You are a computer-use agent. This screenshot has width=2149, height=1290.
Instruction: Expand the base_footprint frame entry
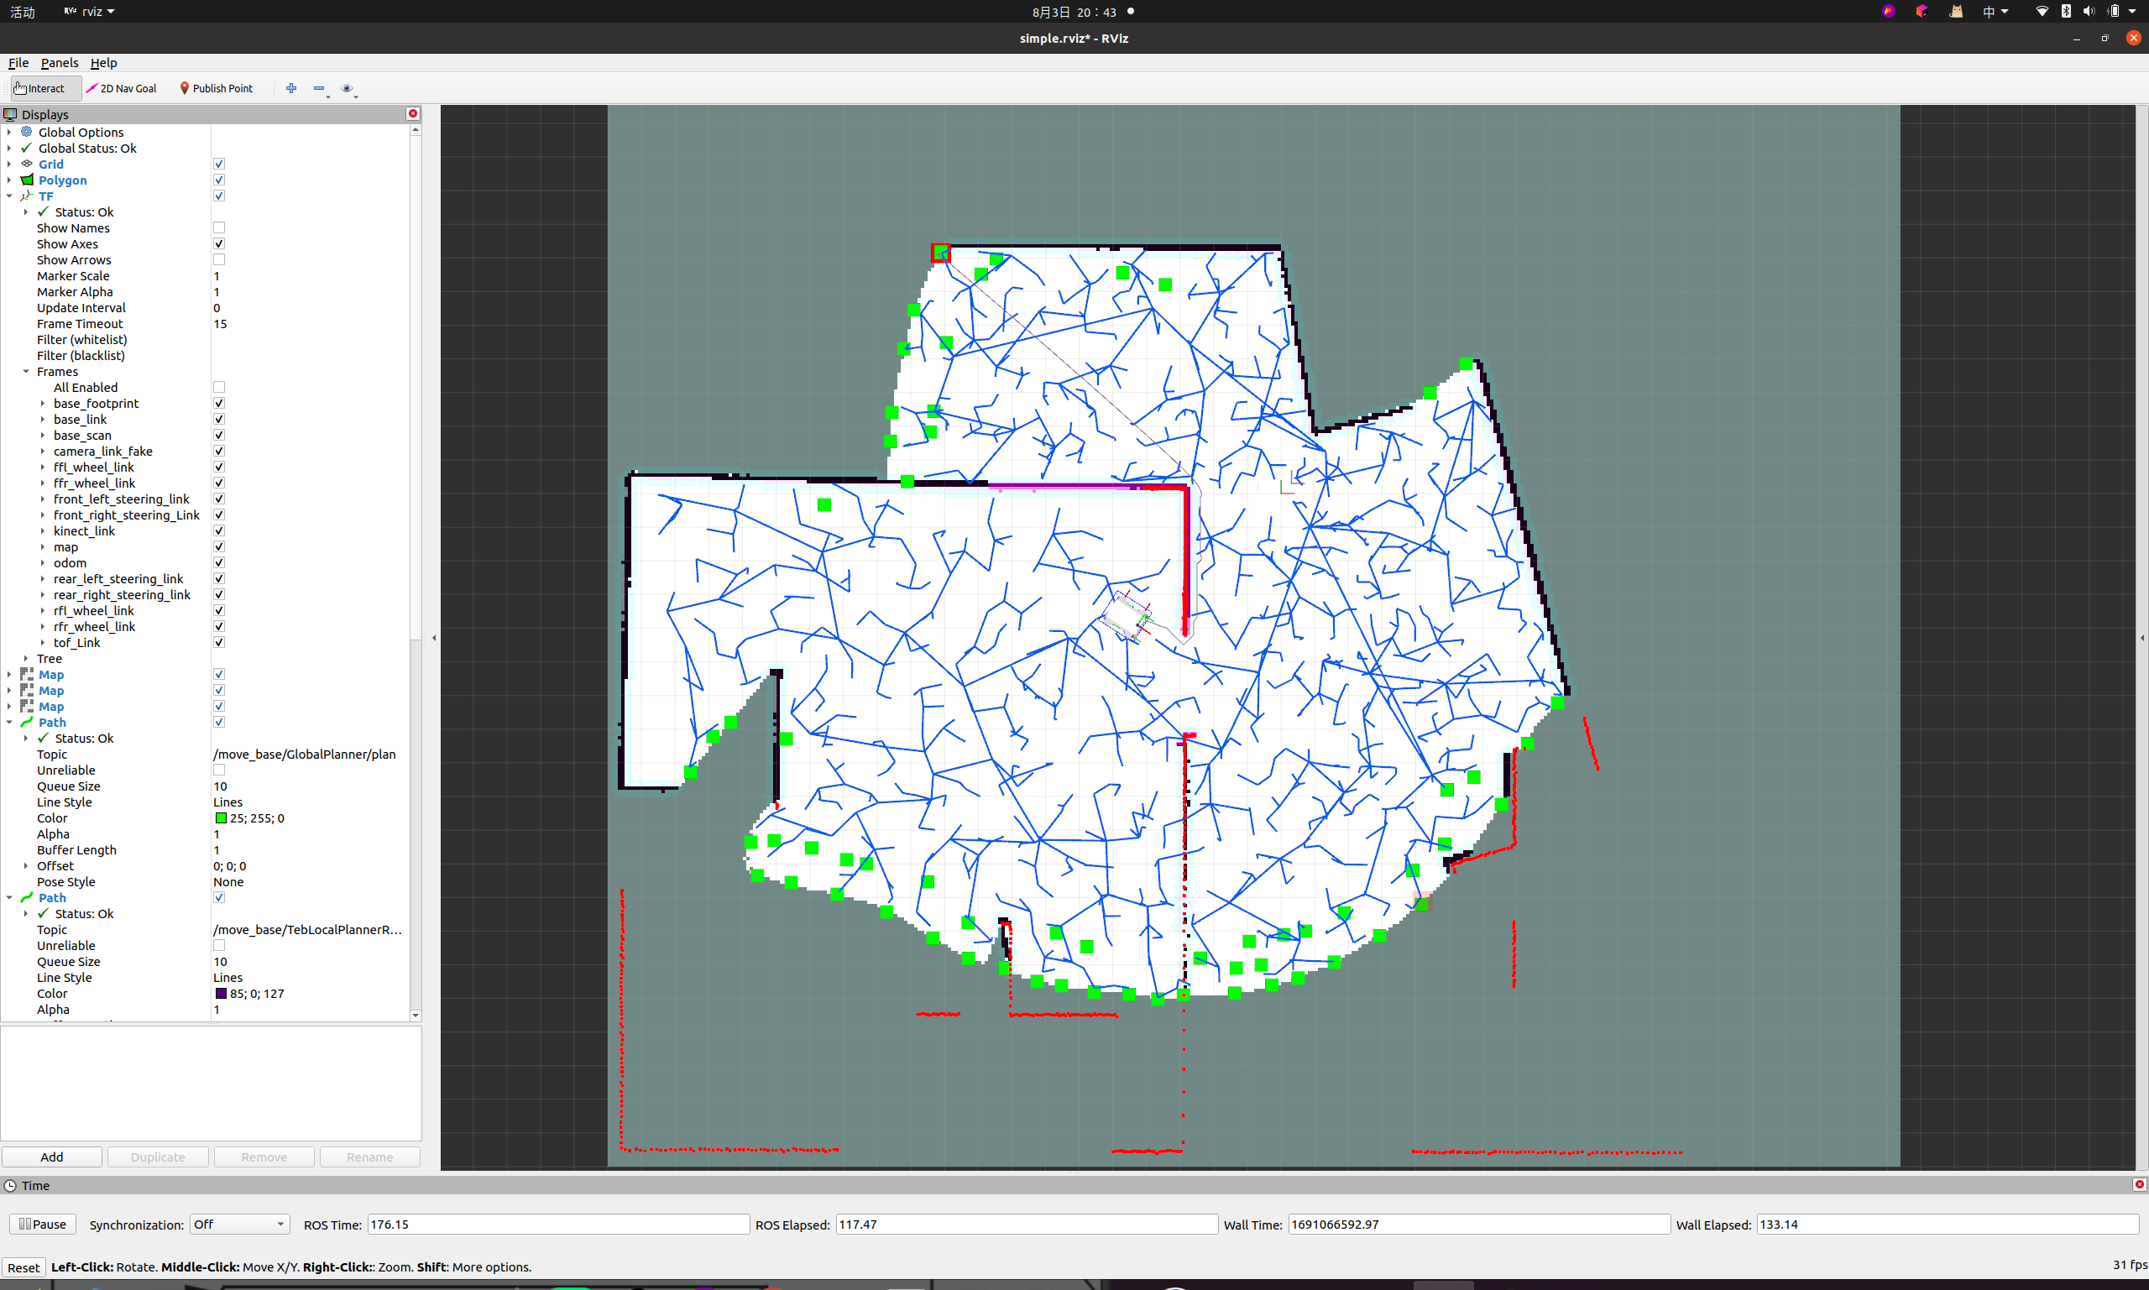(42, 403)
